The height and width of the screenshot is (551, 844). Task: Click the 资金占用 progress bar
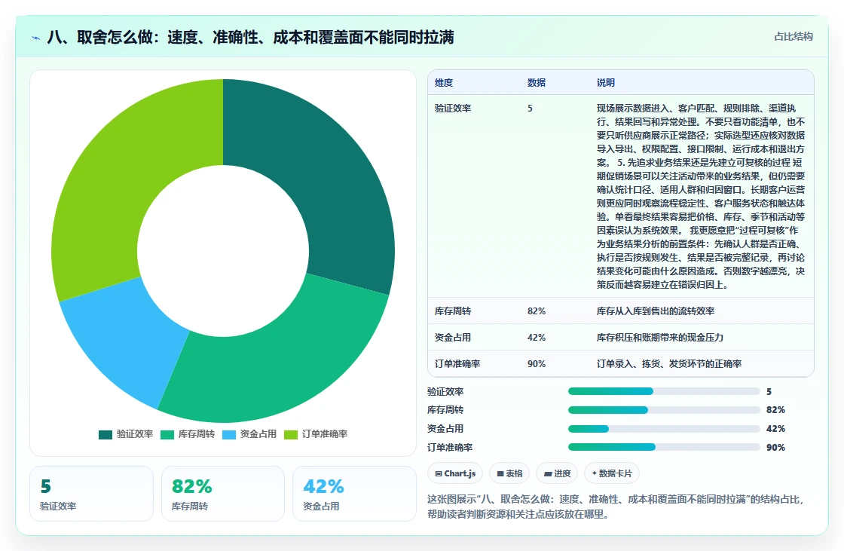(664, 430)
